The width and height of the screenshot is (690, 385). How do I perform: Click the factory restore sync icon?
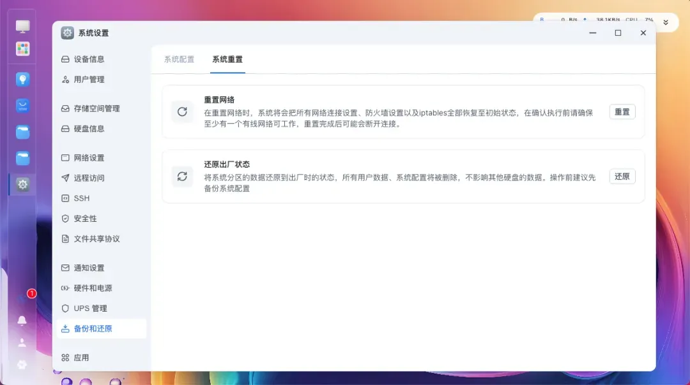pos(182,177)
